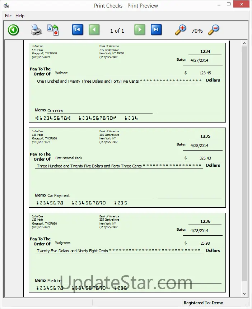Zoom in with the plus magnifier
Viewport: 252px width, 309px height.
(x=181, y=30)
